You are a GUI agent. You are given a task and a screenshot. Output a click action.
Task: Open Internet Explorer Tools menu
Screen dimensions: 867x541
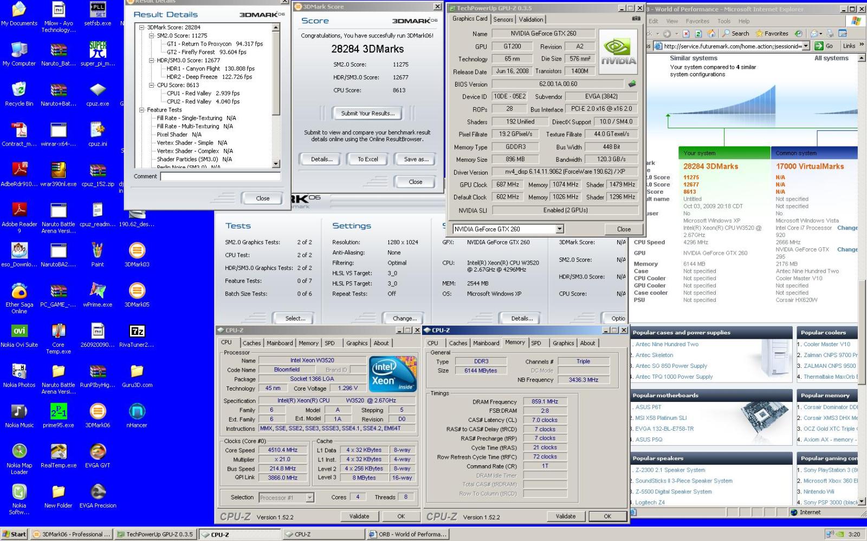click(x=724, y=21)
